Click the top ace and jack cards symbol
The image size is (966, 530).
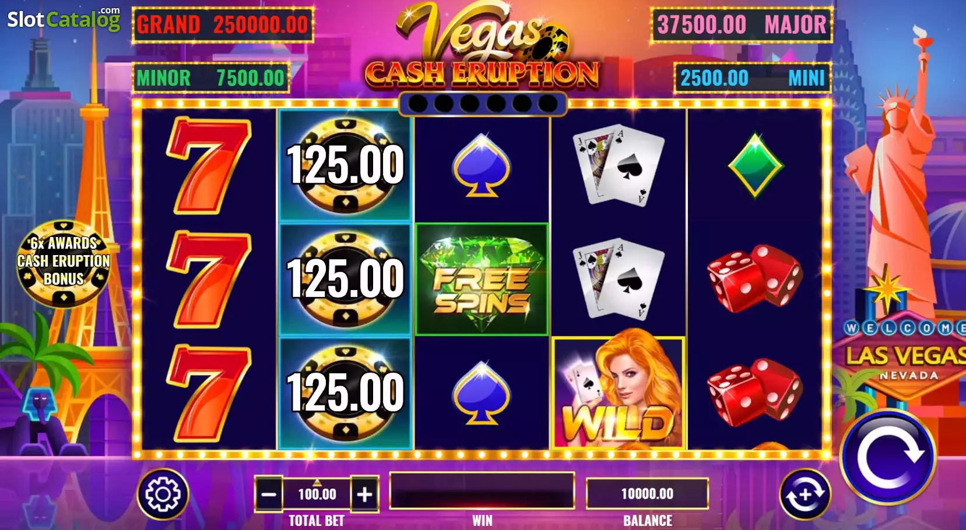618,165
